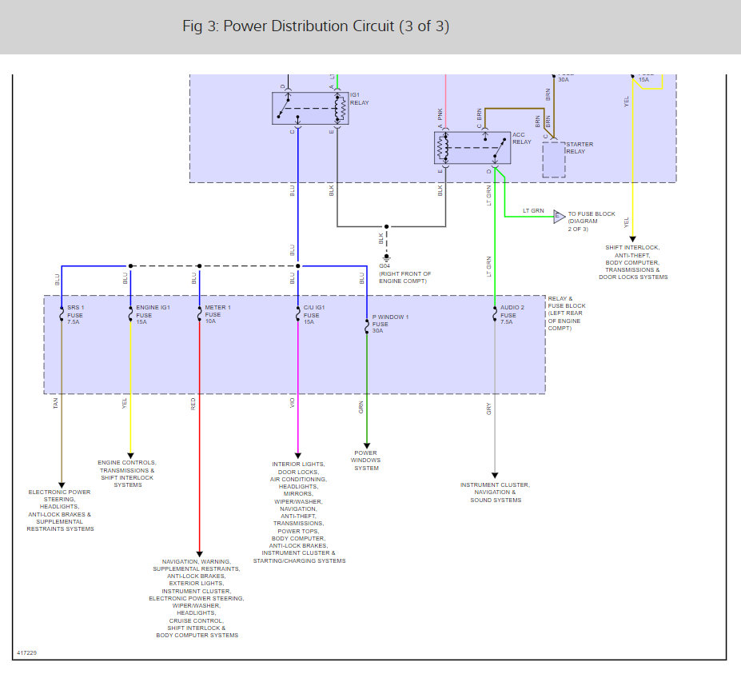Image resolution: width=741 pixels, height=674 pixels.
Task: Click the 'VIO' wire color label
Action: coord(292,403)
